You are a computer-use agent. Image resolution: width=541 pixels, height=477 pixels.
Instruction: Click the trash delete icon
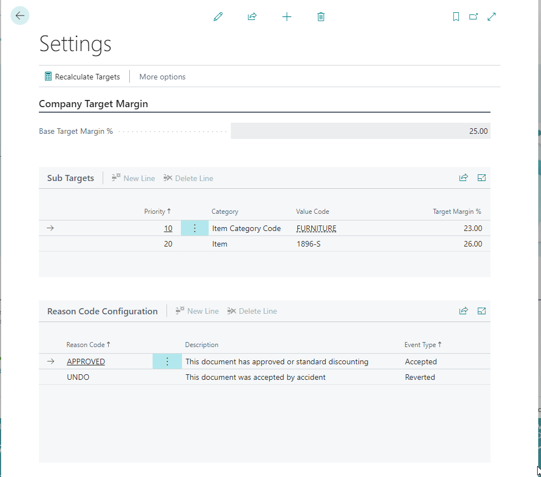click(x=321, y=17)
